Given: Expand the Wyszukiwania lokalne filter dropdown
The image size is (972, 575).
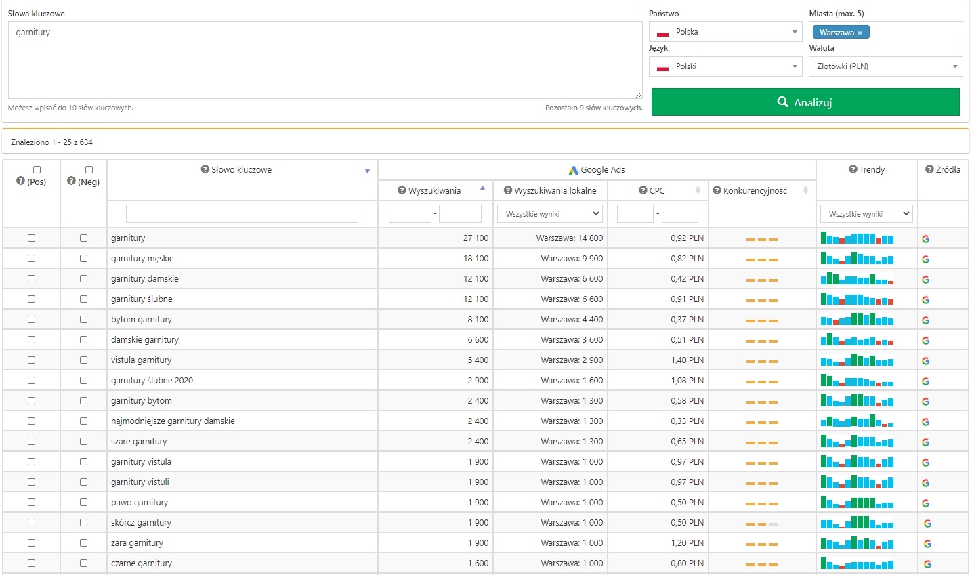Looking at the screenshot, I should tap(550, 214).
